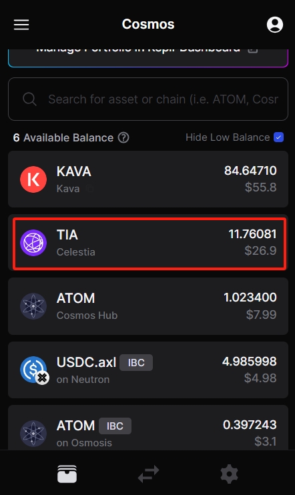Open the account profile icon
This screenshot has height=495, width=295.
[275, 25]
